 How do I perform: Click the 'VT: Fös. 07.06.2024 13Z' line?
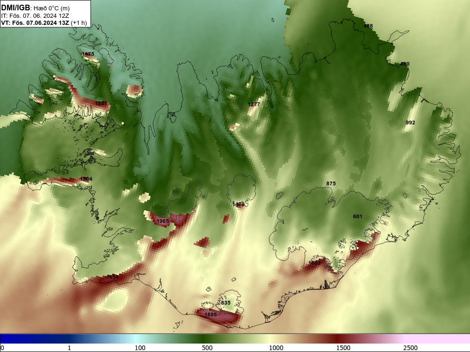[35, 23]
